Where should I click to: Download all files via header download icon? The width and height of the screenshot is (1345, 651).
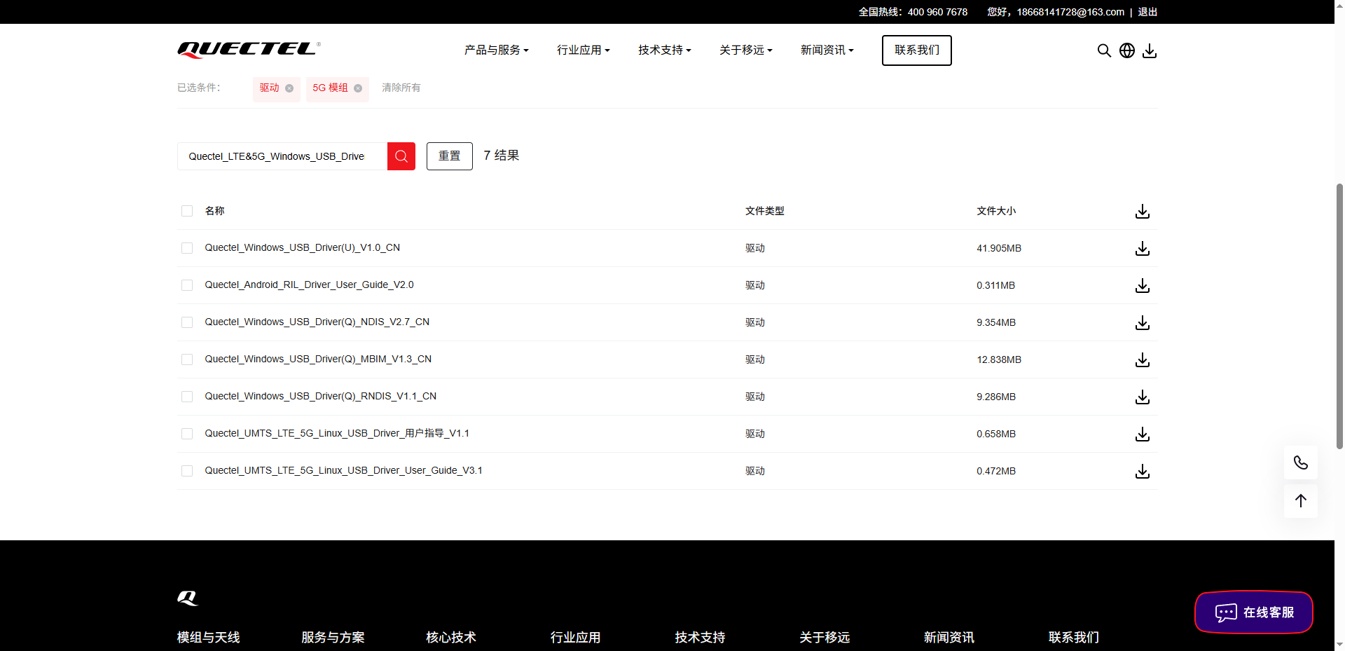click(1143, 212)
